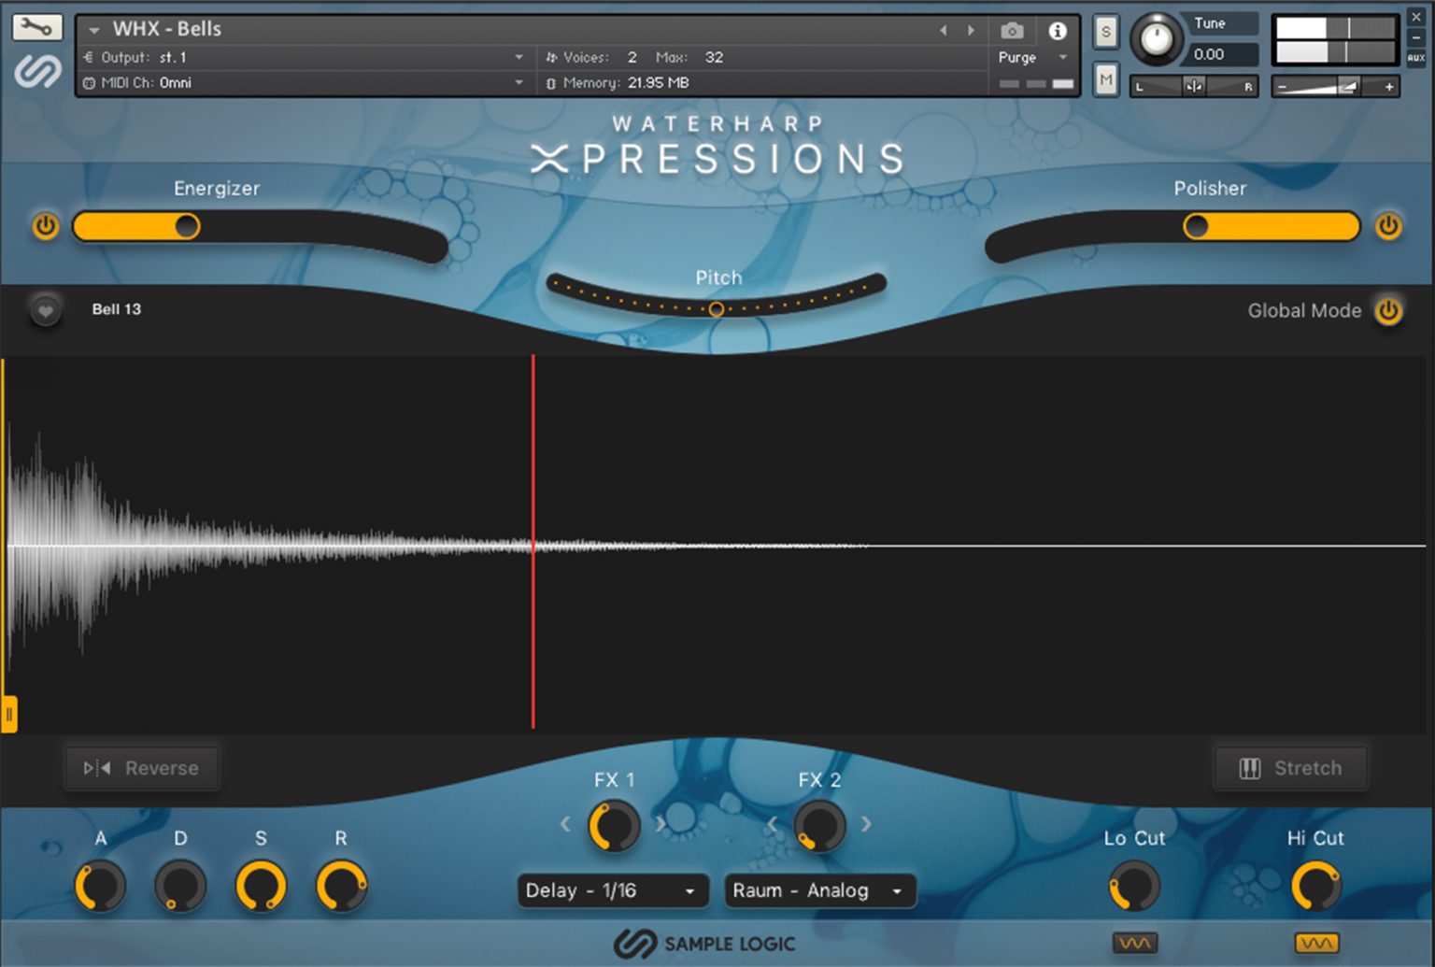The height and width of the screenshot is (967, 1435).
Task: Select previous FX 2 effect arrow
Action: (773, 824)
